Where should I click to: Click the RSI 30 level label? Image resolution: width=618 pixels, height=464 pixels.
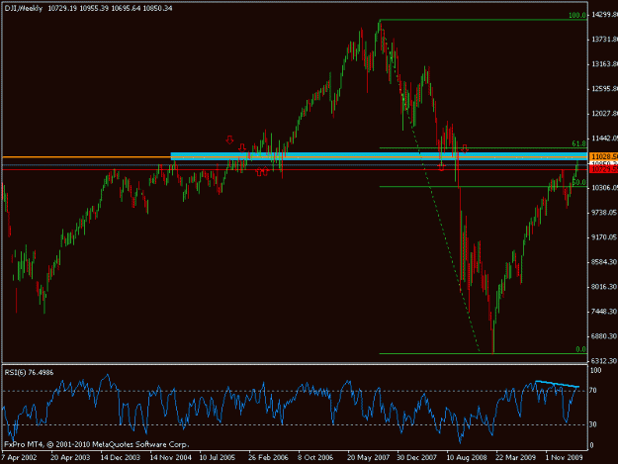pyautogui.click(x=592, y=424)
